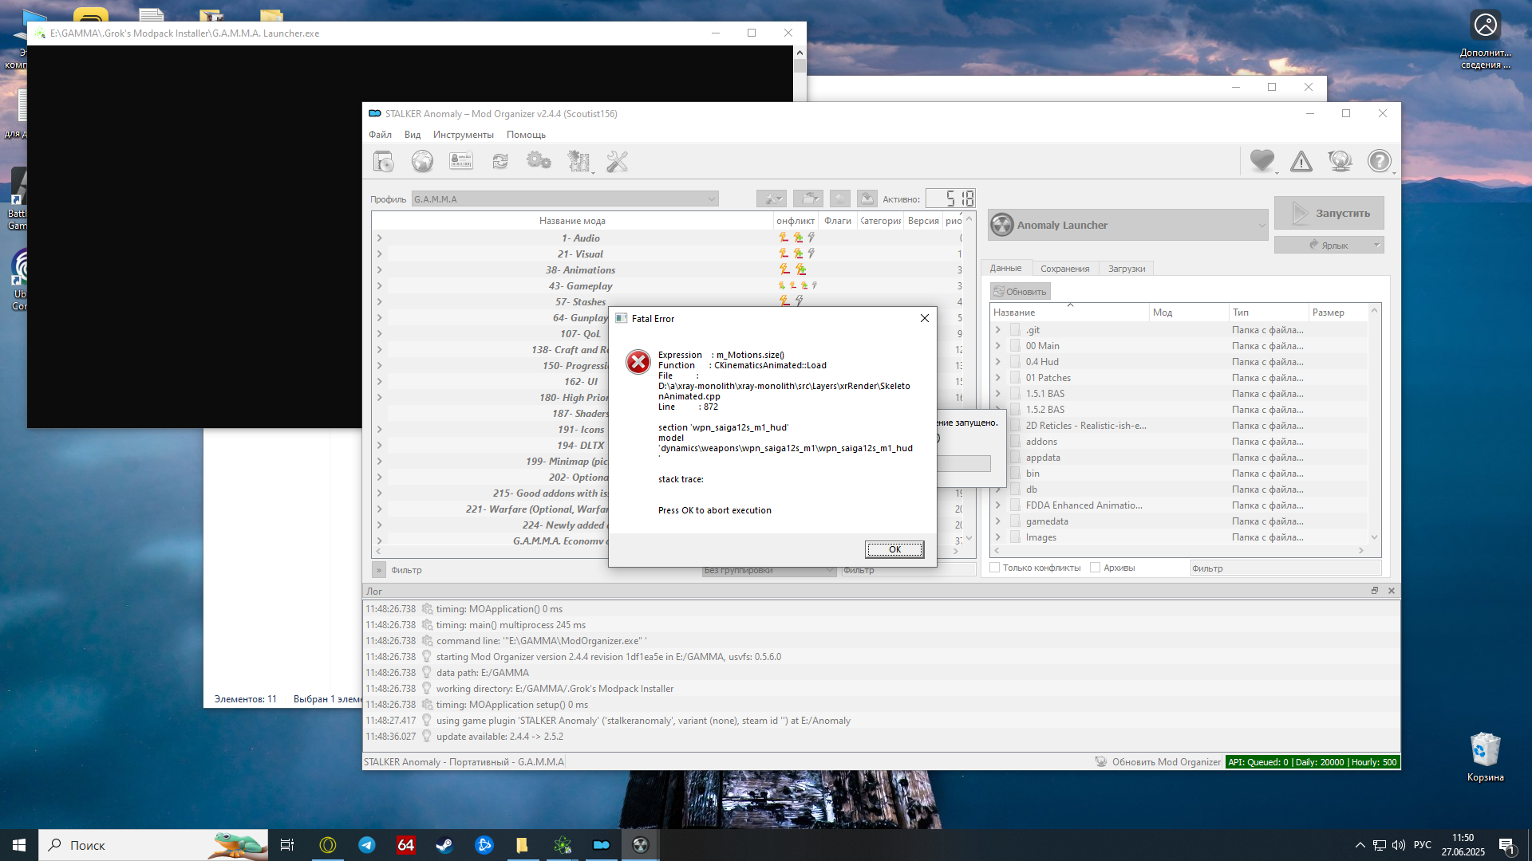Viewport: 1532px width, 861px height.
Task: Click the data tree vertical scrollbar
Action: (x=1374, y=423)
